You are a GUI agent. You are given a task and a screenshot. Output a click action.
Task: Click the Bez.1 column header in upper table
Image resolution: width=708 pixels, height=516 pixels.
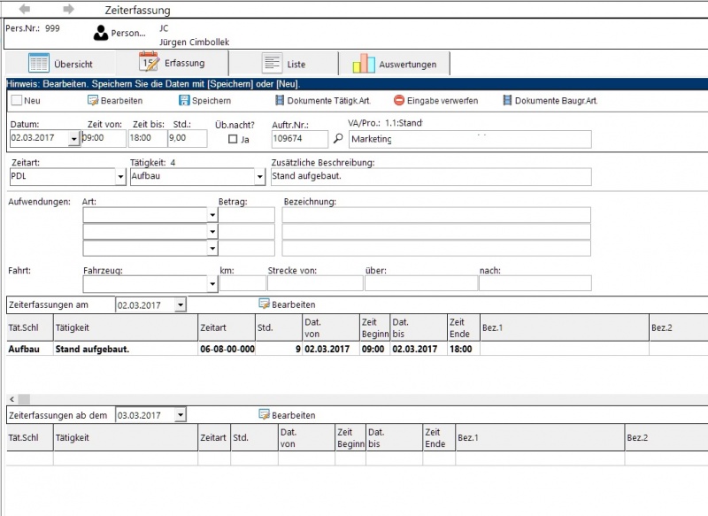(x=565, y=327)
